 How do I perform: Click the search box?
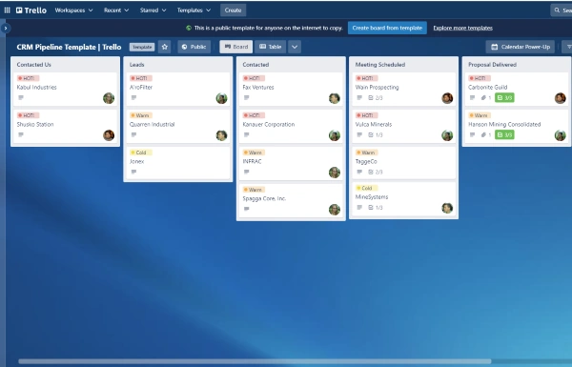[562, 10]
